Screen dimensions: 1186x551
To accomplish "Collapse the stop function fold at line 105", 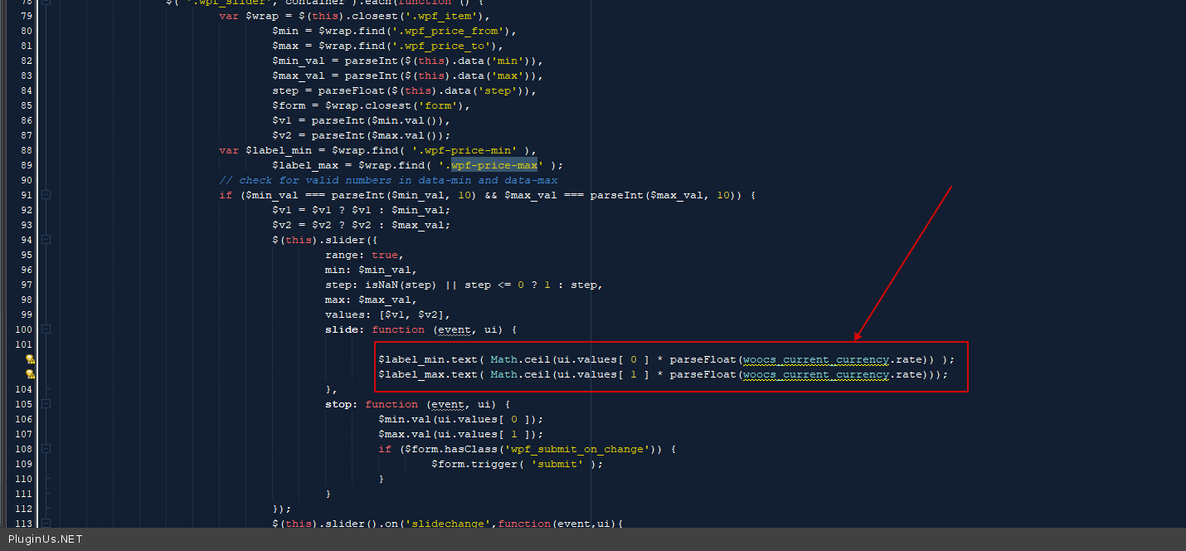I will pyautogui.click(x=46, y=404).
